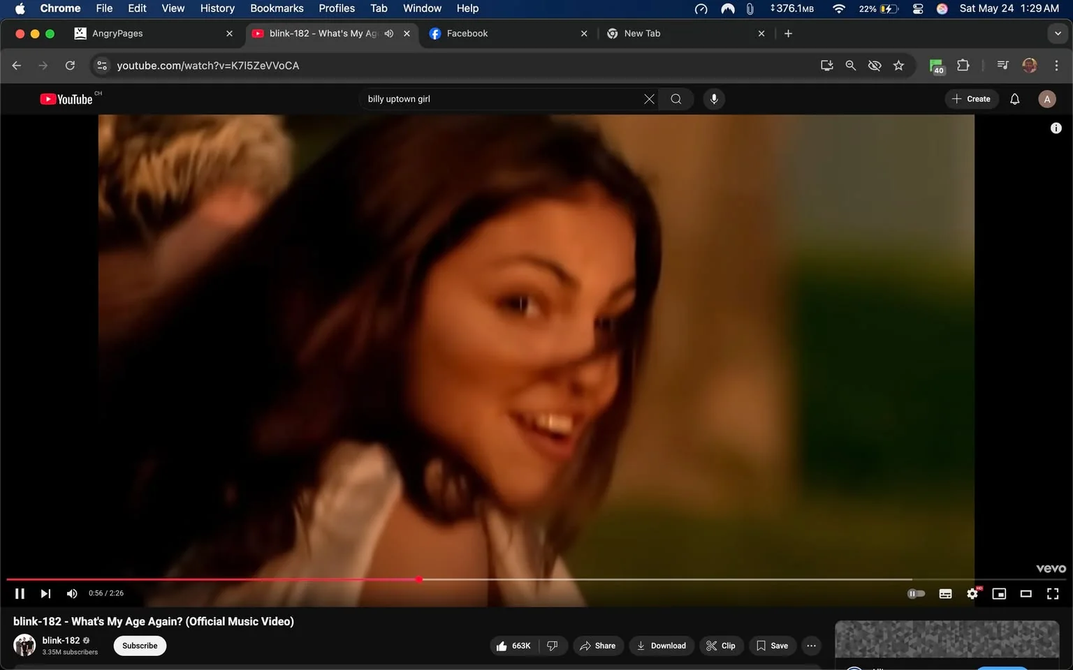The width and height of the screenshot is (1073, 670).
Task: Close the blink-182 tab
Action: (407, 33)
